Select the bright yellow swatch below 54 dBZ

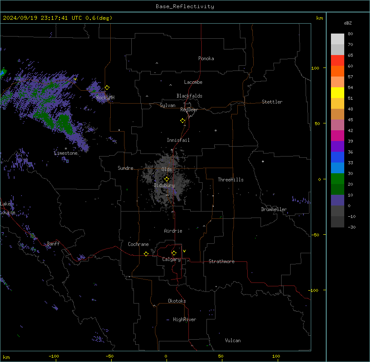(x=337, y=92)
